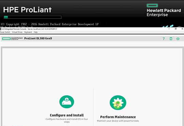The image size is (184, 126).
Task: Click the power icon in header
Action: (x=178, y=38)
